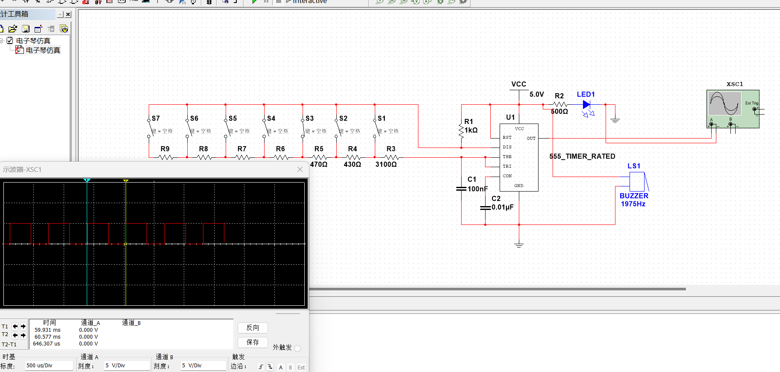This screenshot has height=372, width=780.
Task: Click the yellow clock icon in design toolbox
Action: (x=64, y=29)
